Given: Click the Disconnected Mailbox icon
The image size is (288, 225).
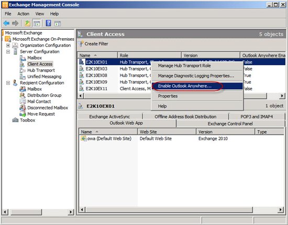Looking at the screenshot, I should [23, 108].
